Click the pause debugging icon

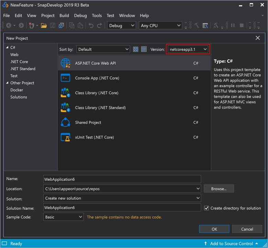(x=233, y=25)
